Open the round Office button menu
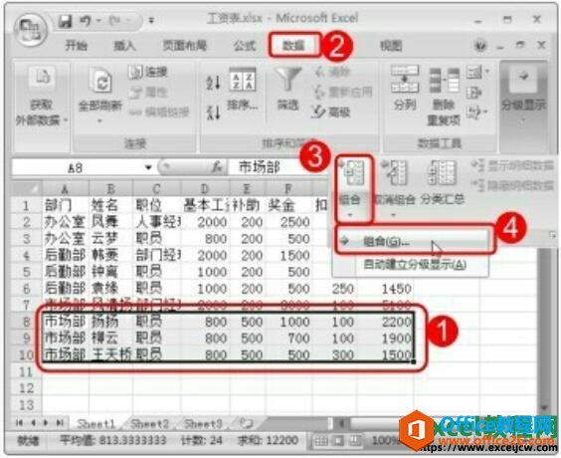This screenshot has height=458, width=561. pos(30,31)
